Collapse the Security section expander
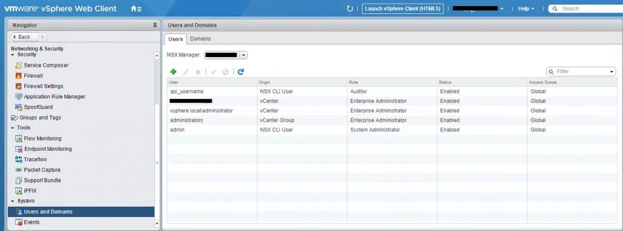This screenshot has height=231, width=623. click(x=13, y=55)
